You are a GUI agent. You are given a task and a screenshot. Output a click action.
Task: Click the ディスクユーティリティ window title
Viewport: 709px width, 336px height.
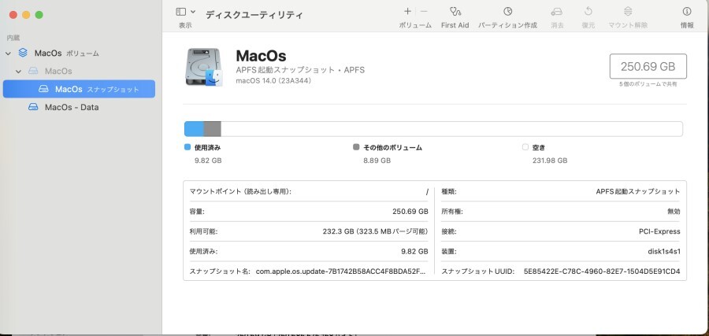tap(254, 14)
